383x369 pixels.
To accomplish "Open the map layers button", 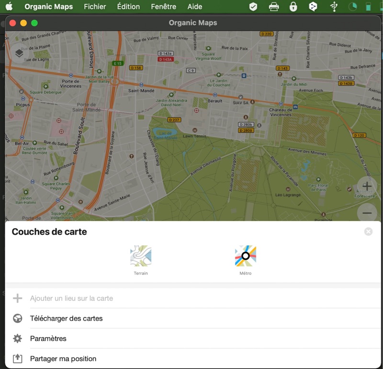I will 19,53.
